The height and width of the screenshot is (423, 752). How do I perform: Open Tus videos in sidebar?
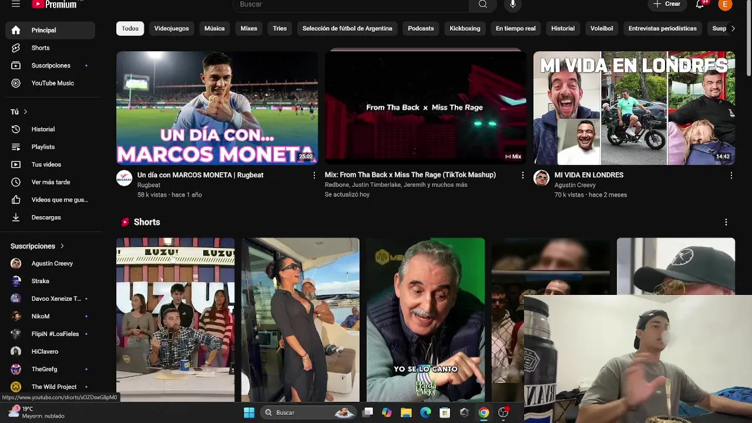(50, 164)
